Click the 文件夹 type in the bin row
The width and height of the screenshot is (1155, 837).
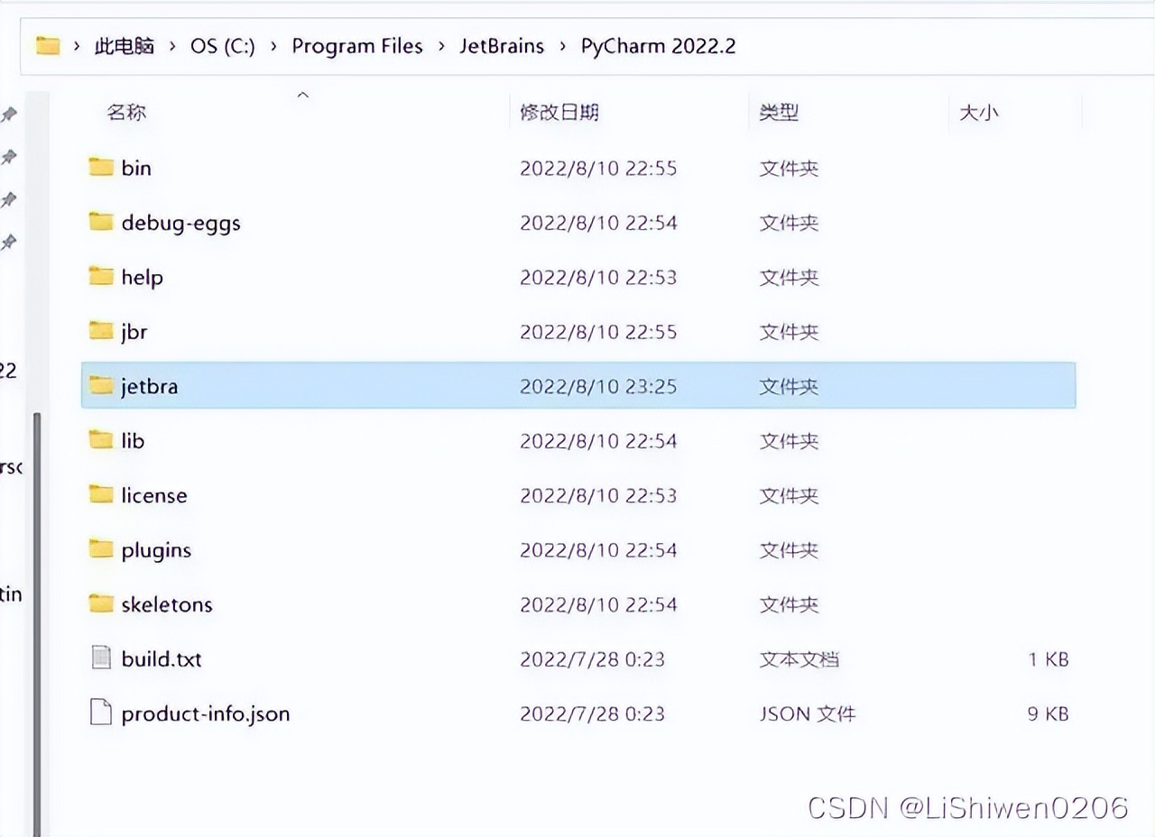789,168
